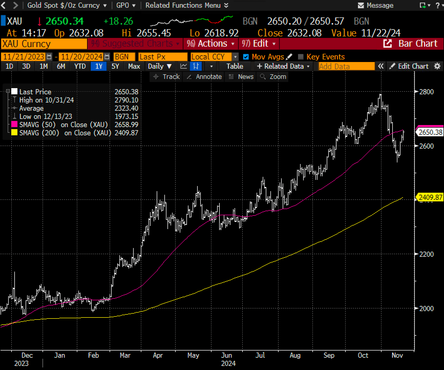Open the help question mark
This screenshot has height=370, width=444.
438,5
